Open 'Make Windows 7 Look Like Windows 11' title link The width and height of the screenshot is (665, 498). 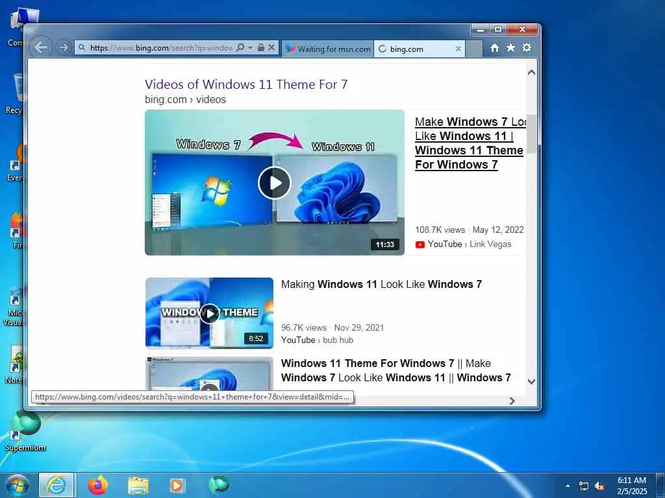point(470,143)
